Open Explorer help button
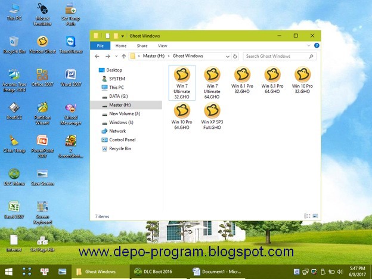372x279 pixels. [317, 45]
